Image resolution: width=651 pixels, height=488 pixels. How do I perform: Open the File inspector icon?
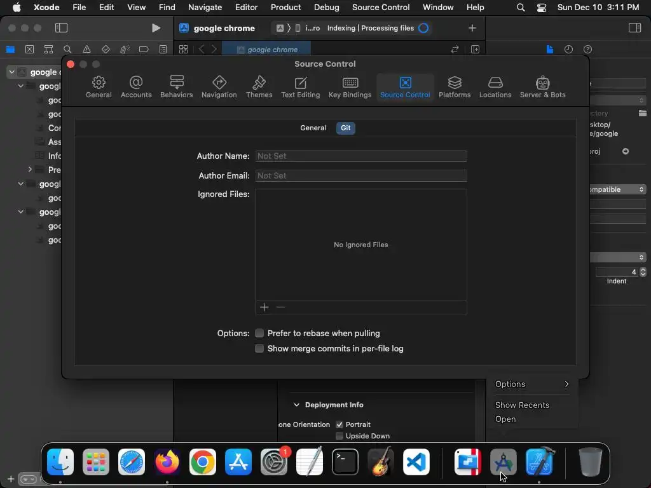[550, 50]
